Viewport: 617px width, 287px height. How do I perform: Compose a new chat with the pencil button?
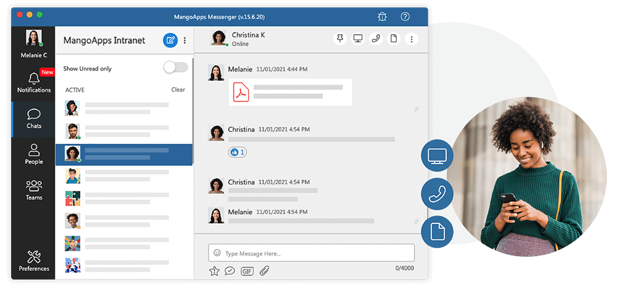[x=170, y=40]
